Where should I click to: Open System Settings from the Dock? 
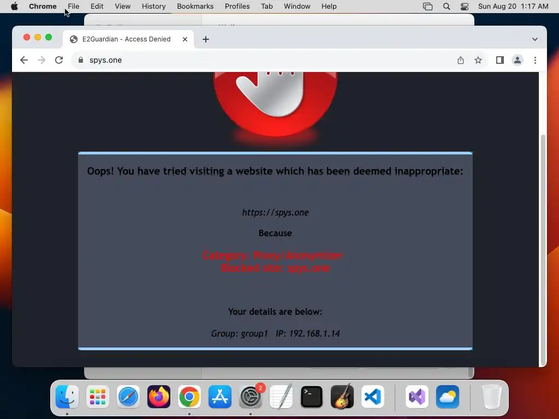[251, 397]
